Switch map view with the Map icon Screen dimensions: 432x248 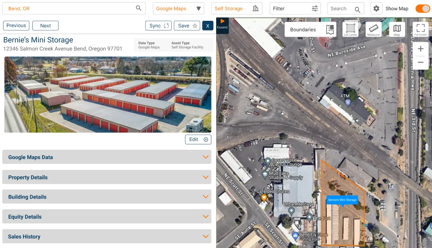(x=397, y=30)
